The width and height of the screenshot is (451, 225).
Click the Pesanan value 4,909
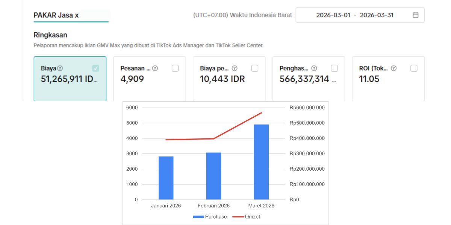tap(132, 79)
